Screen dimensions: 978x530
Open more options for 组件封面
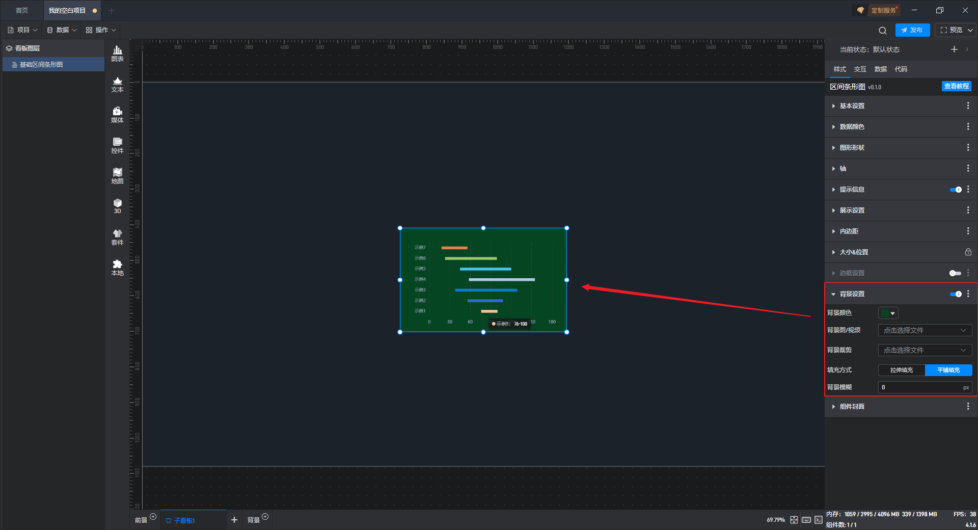pos(968,406)
